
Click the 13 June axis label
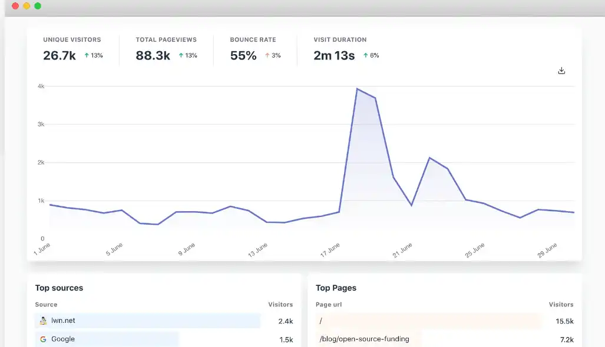coord(257,250)
